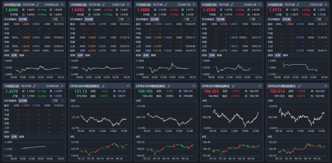Open the 不限 dropdown in 30Y panel
The height and width of the screenshot is (163, 332).
58,19
